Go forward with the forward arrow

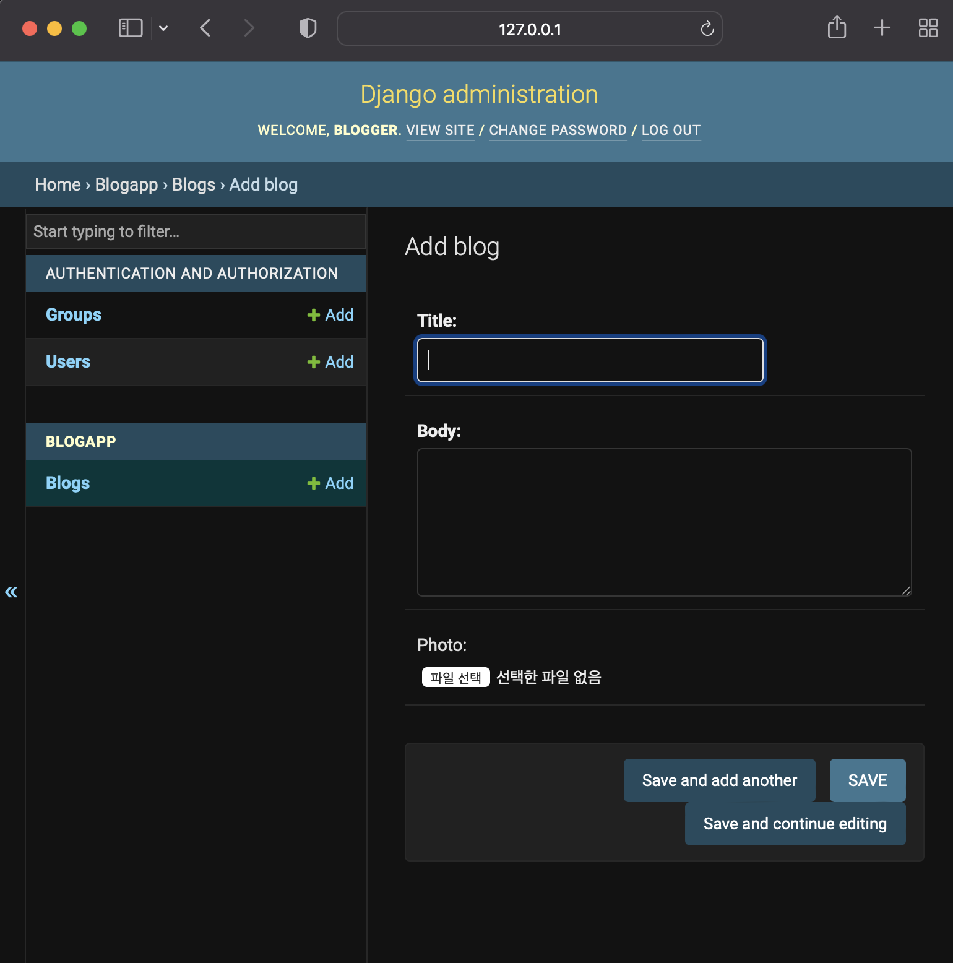(249, 28)
